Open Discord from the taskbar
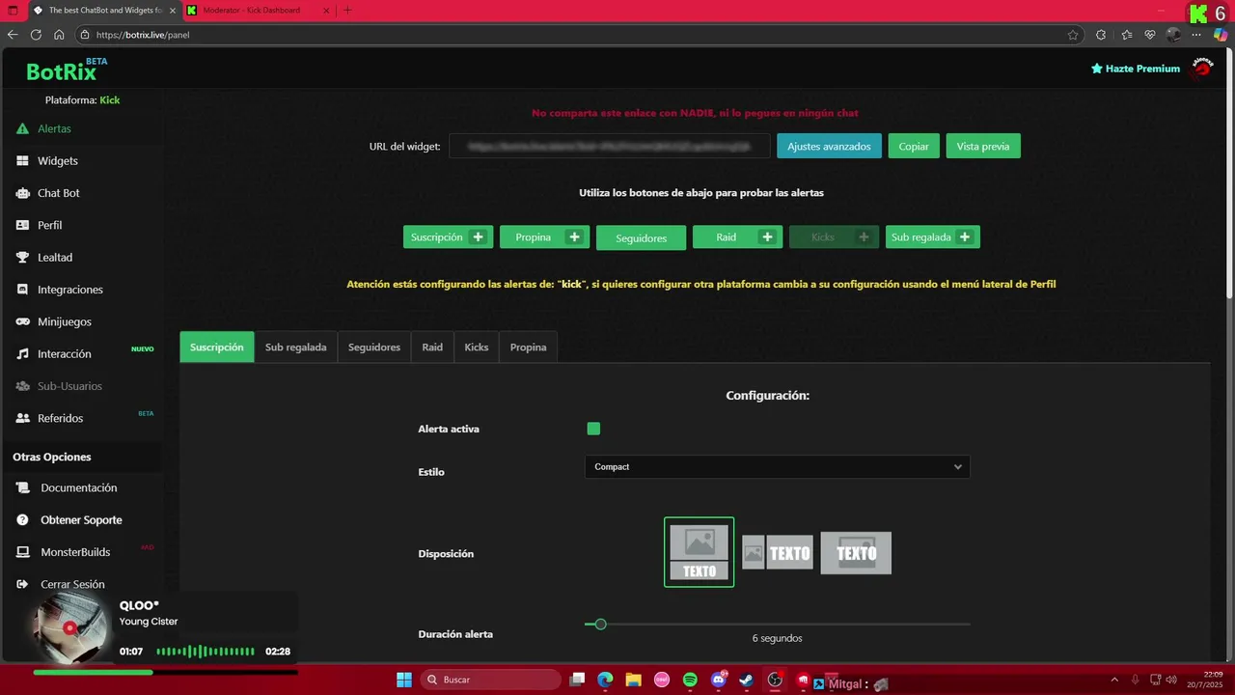 pyautogui.click(x=718, y=680)
